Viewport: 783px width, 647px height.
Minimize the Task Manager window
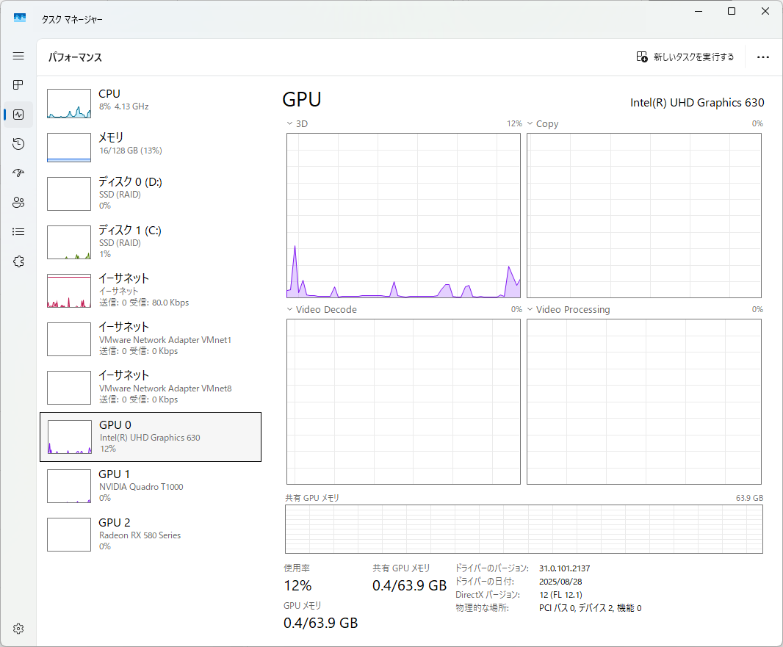click(699, 11)
